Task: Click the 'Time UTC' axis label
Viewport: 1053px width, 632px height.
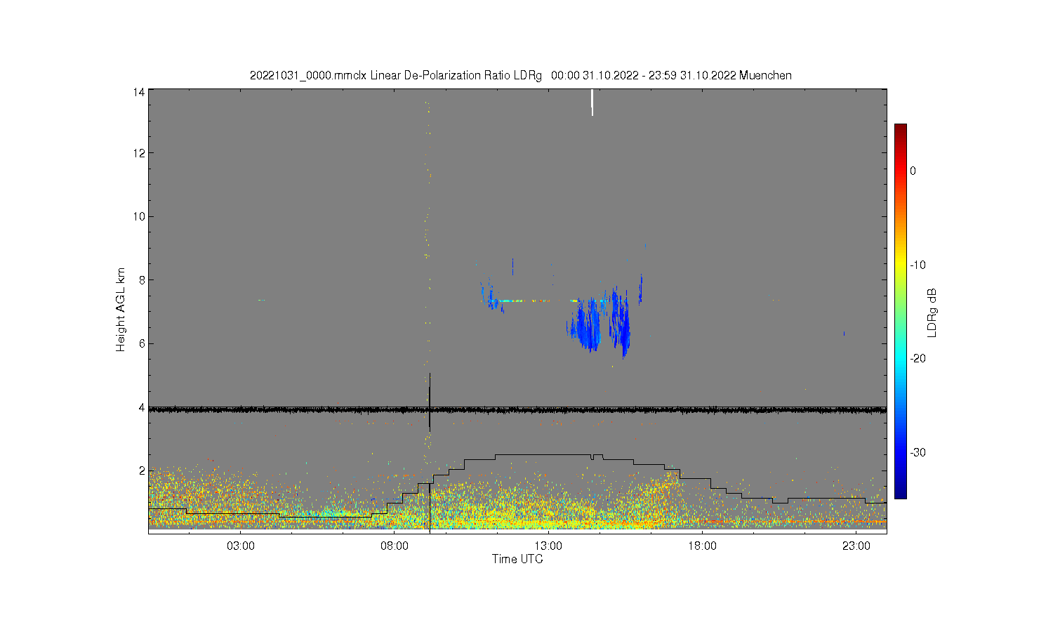Action: [x=517, y=559]
